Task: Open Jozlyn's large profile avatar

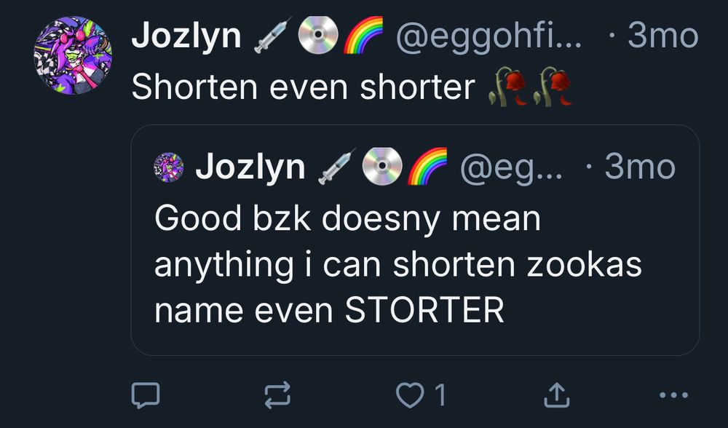Action: 73,55
